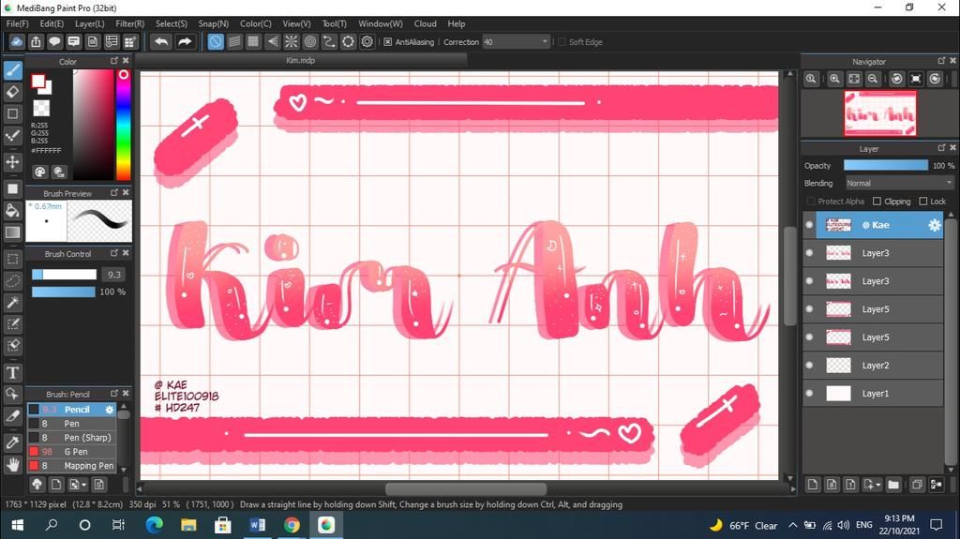Image resolution: width=960 pixels, height=539 pixels.
Task: Open the Snap(N) menu
Action: coord(213,23)
